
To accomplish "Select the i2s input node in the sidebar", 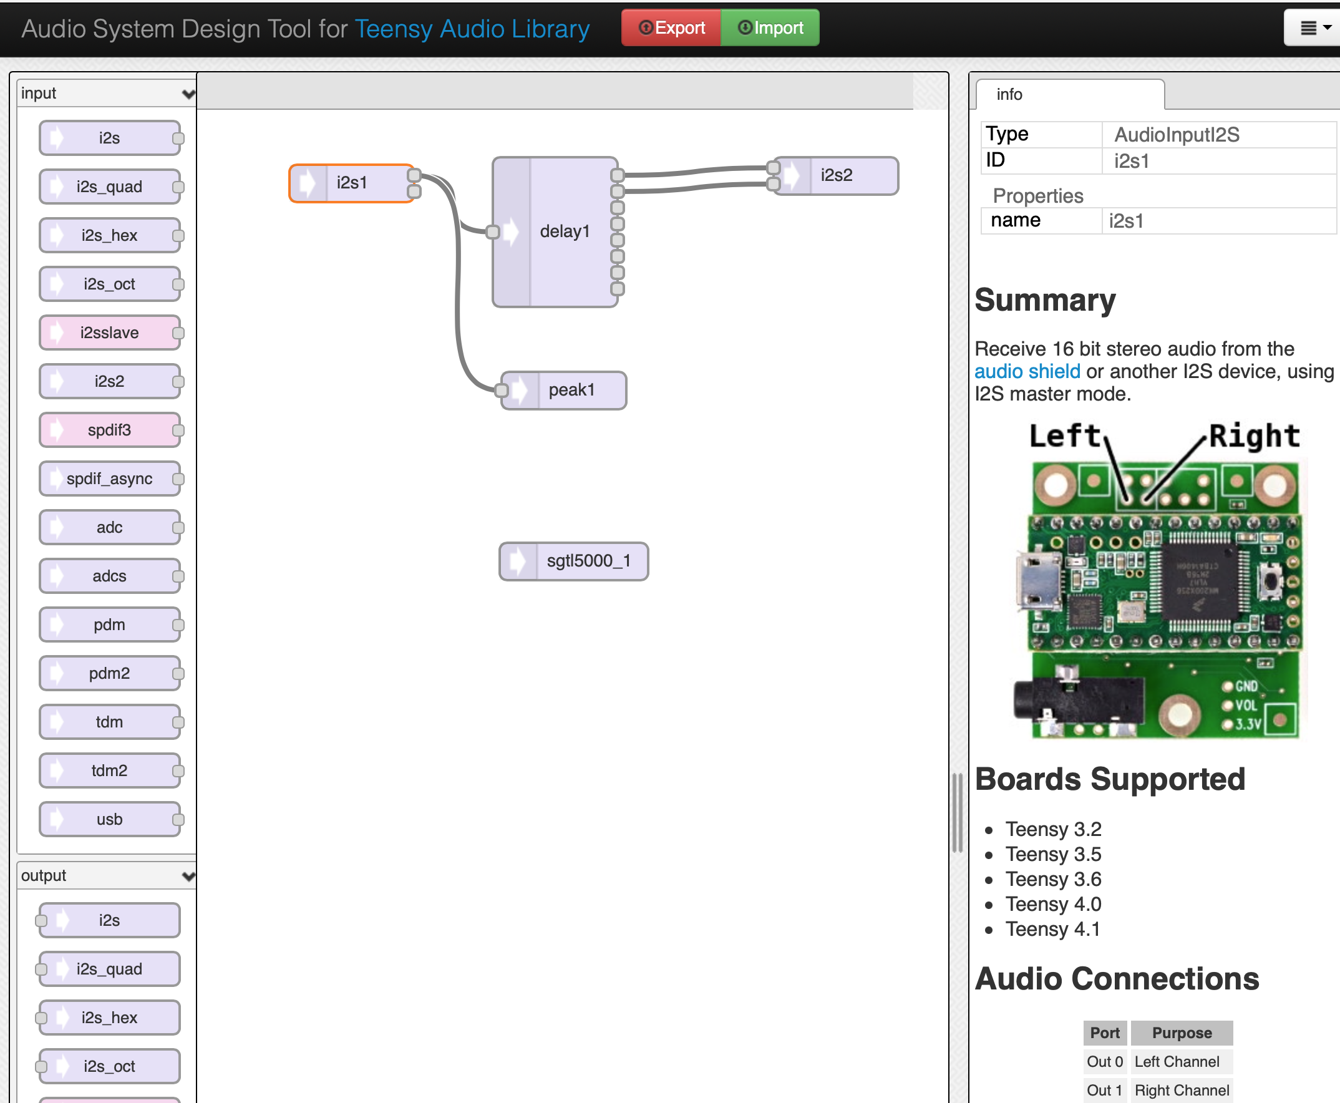I will pyautogui.click(x=110, y=137).
